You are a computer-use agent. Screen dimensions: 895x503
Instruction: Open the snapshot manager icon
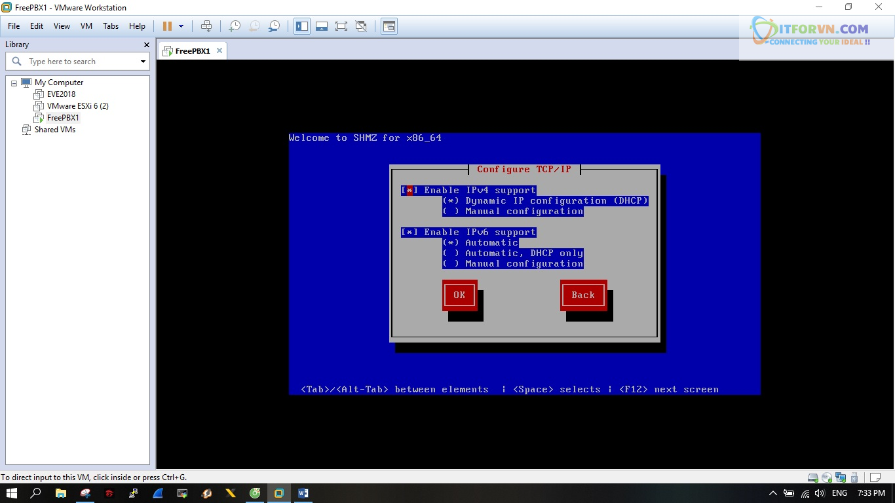click(275, 26)
